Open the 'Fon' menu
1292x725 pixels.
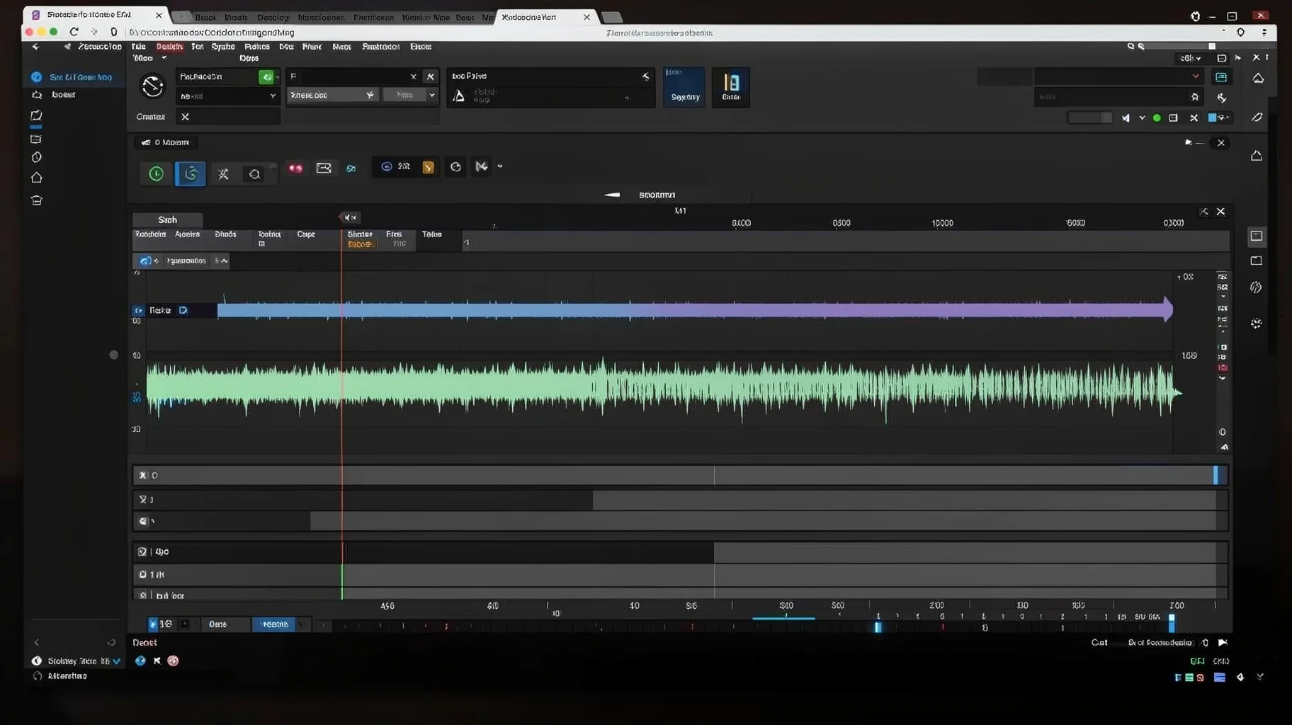coord(198,47)
